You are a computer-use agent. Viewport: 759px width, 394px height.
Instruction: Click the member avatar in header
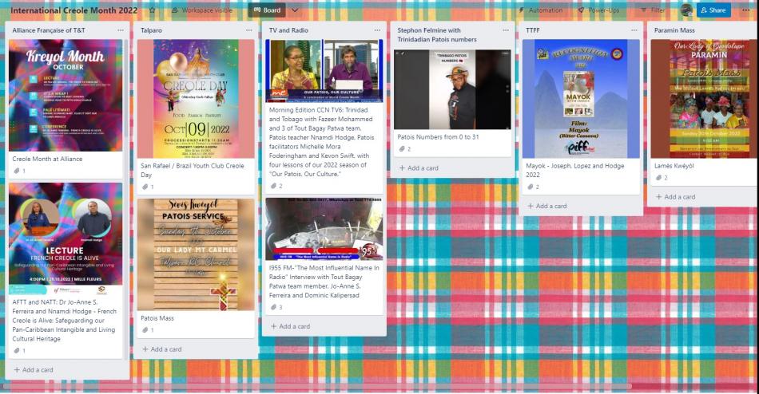click(x=686, y=10)
